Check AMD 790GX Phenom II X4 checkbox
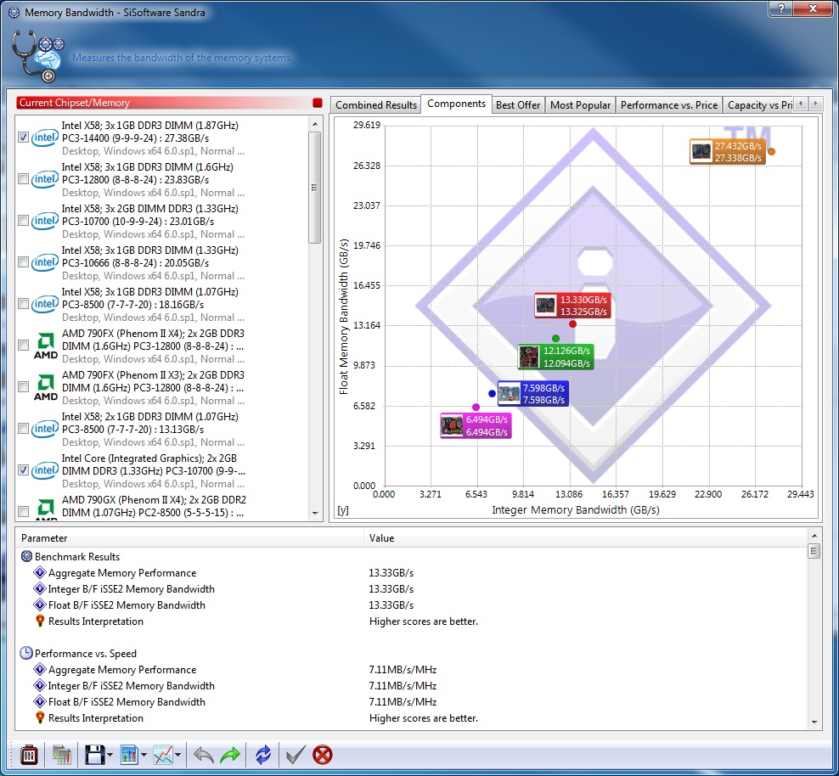The image size is (839, 776). pyautogui.click(x=23, y=512)
